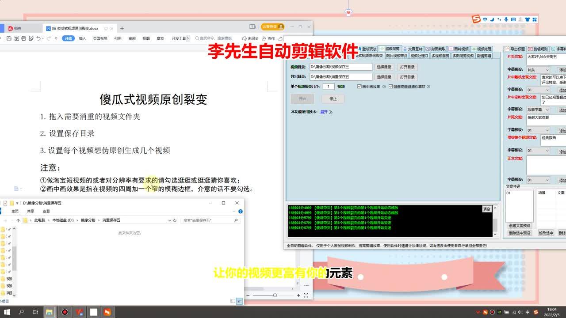Click the 修改选中 button
566x318 pixels.
[546, 233]
